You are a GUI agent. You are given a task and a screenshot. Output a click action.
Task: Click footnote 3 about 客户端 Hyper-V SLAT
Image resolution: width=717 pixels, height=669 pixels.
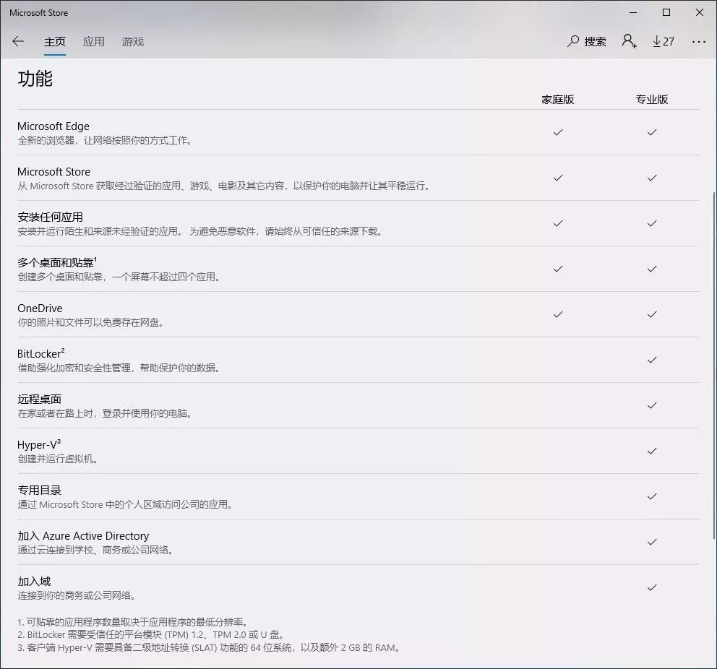210,647
